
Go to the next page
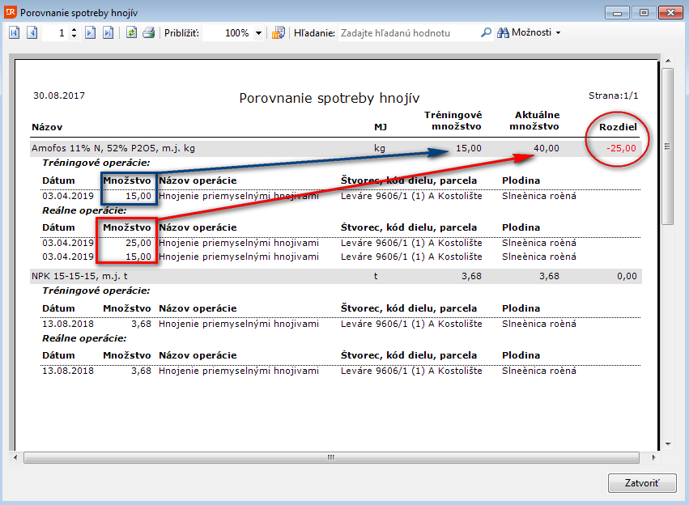tap(90, 33)
